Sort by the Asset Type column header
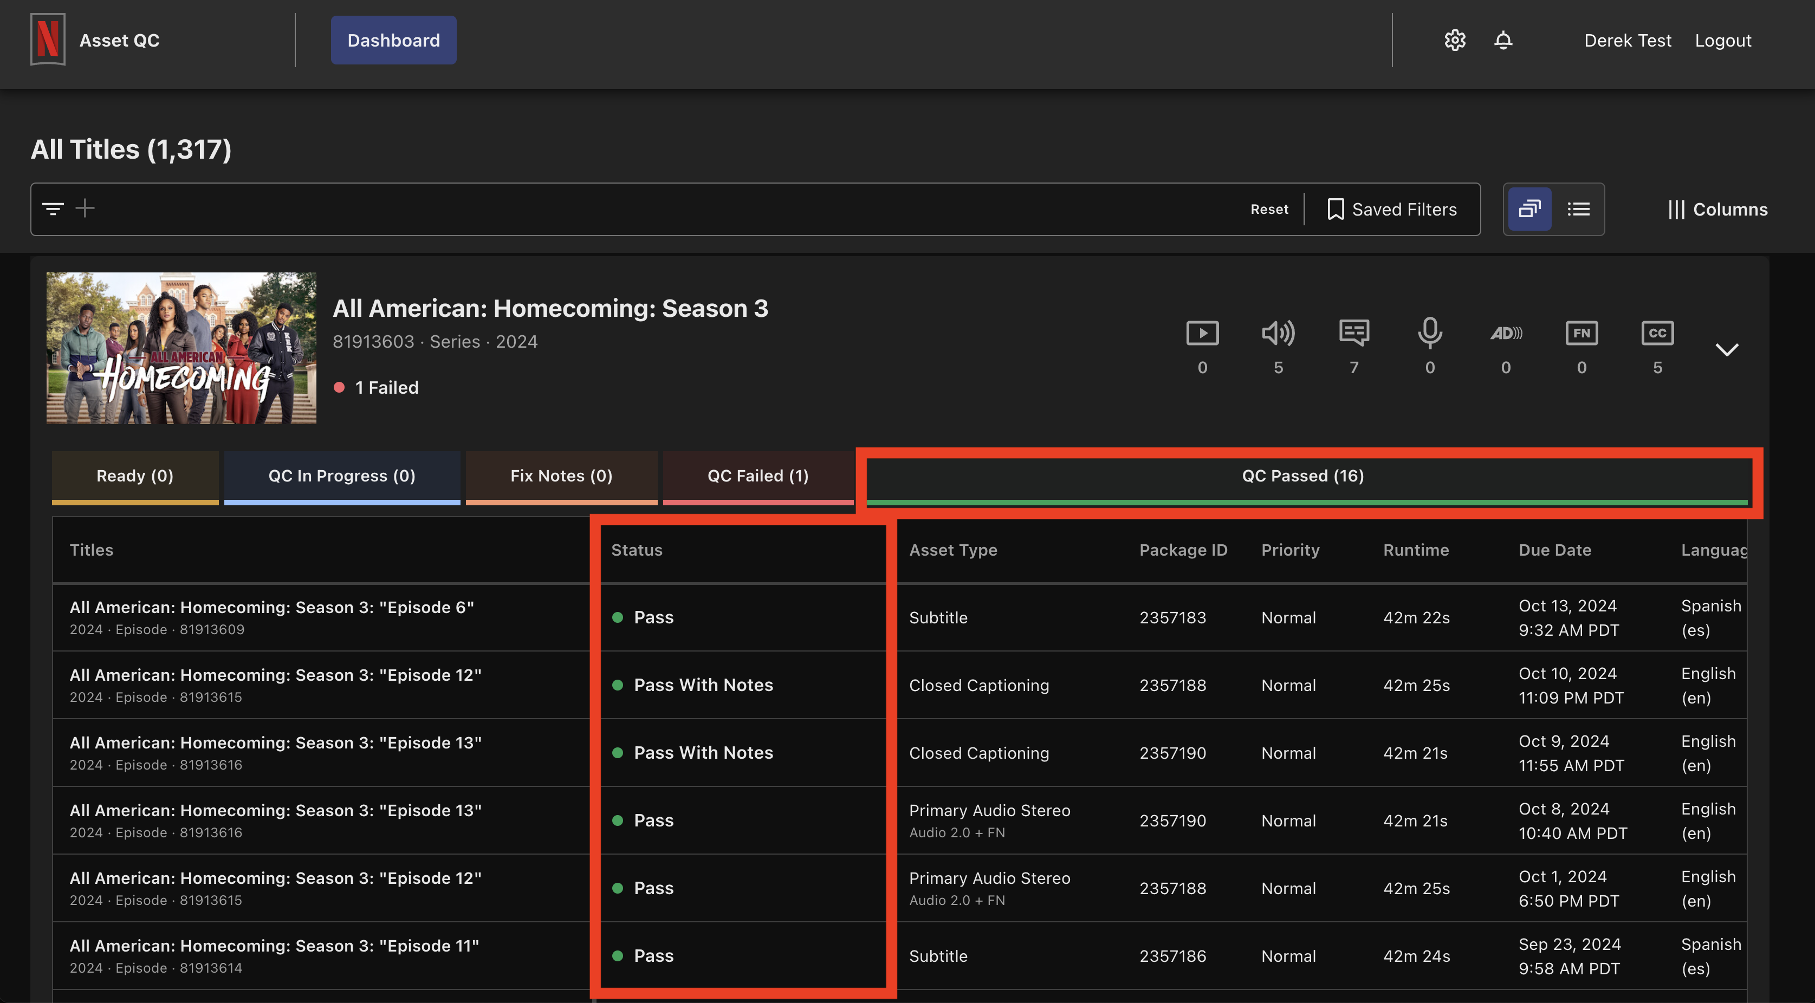 pyautogui.click(x=952, y=550)
